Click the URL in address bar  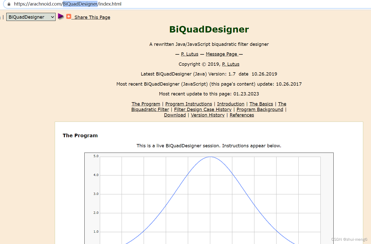click(68, 4)
